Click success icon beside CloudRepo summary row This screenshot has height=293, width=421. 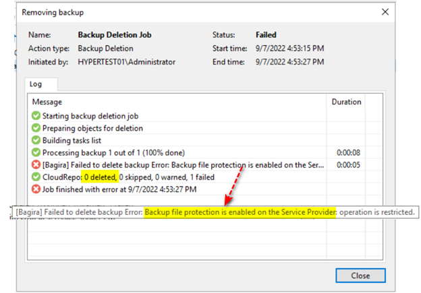(36, 177)
